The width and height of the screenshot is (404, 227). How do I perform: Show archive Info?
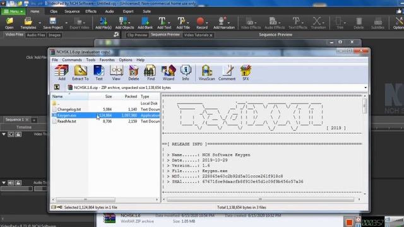pos(186,73)
